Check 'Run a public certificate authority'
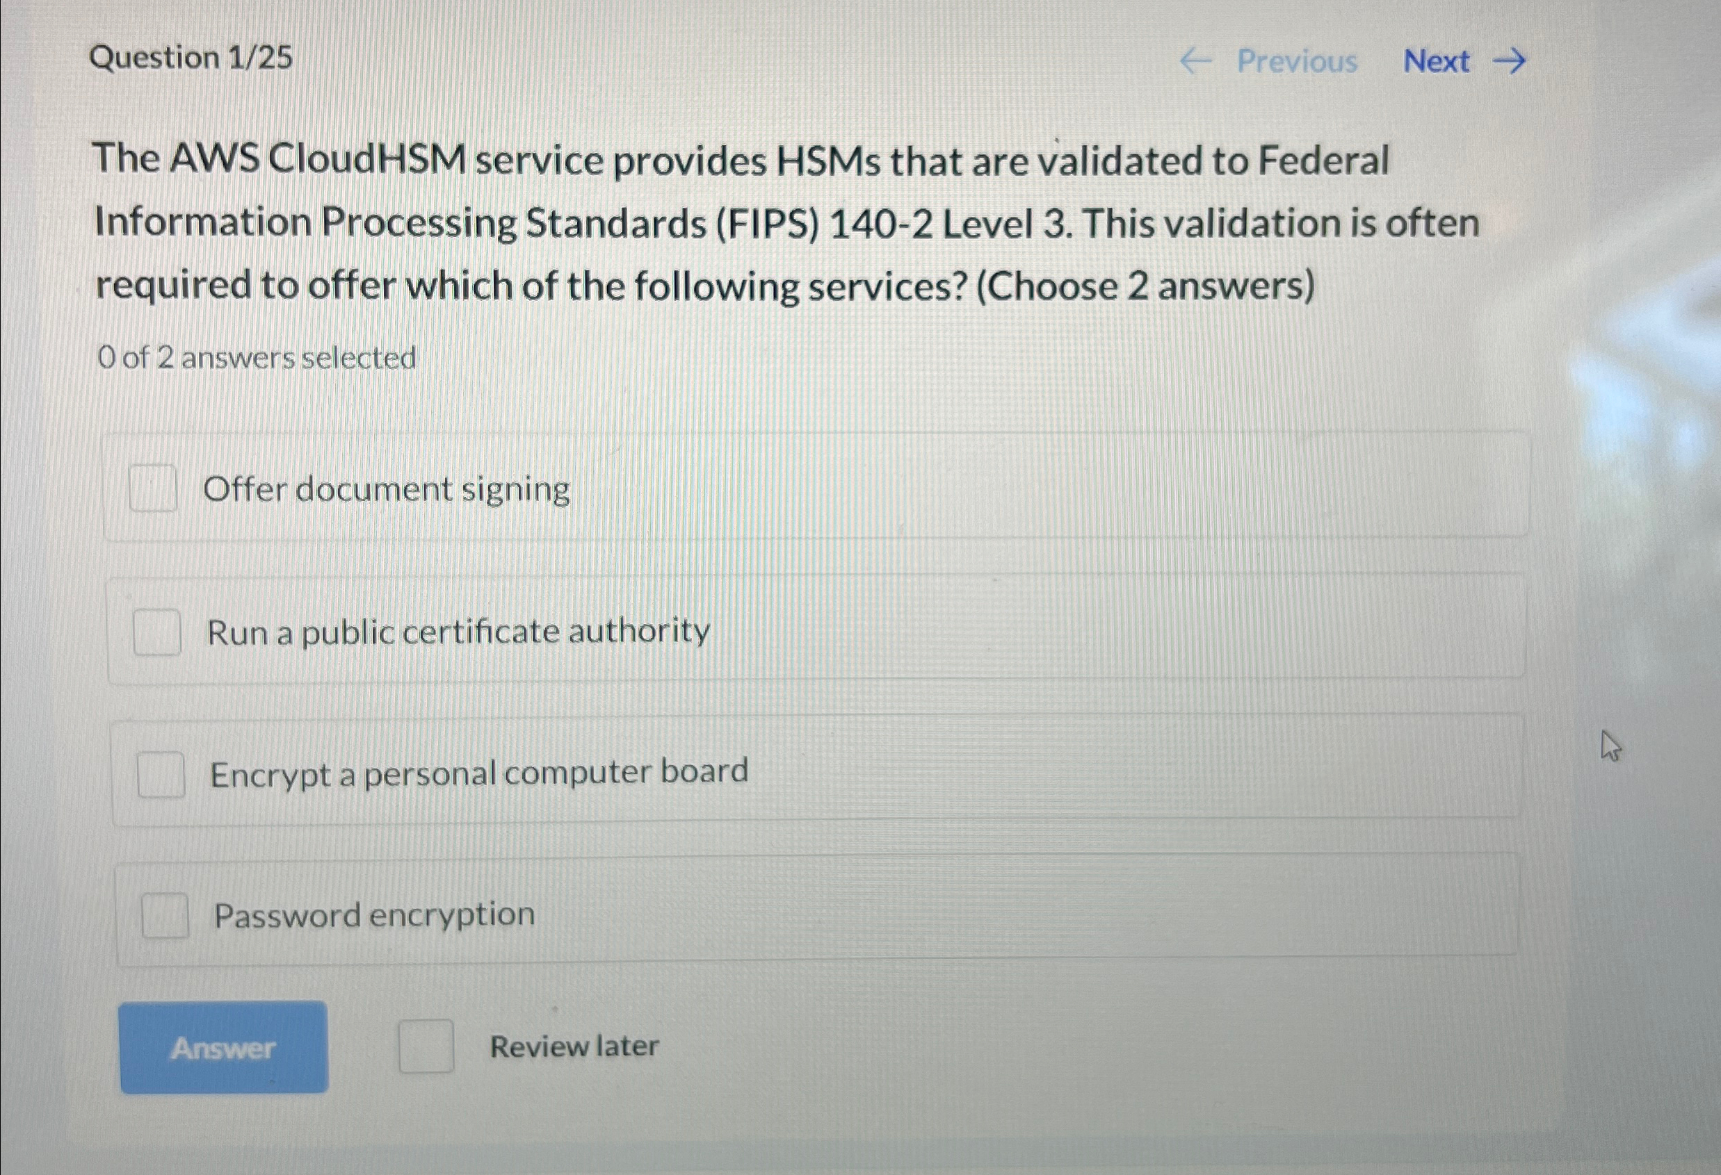This screenshot has width=1721, height=1175. coord(157,631)
